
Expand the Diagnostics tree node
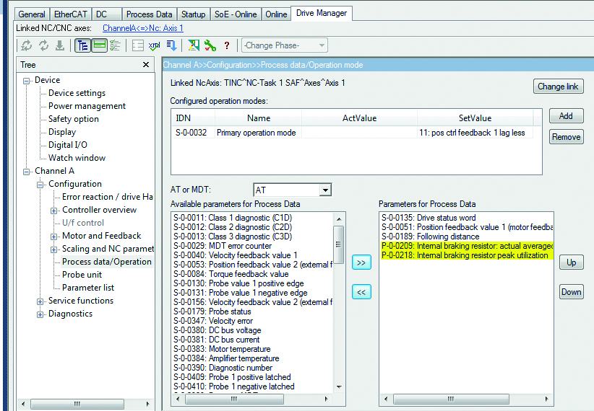(40, 314)
